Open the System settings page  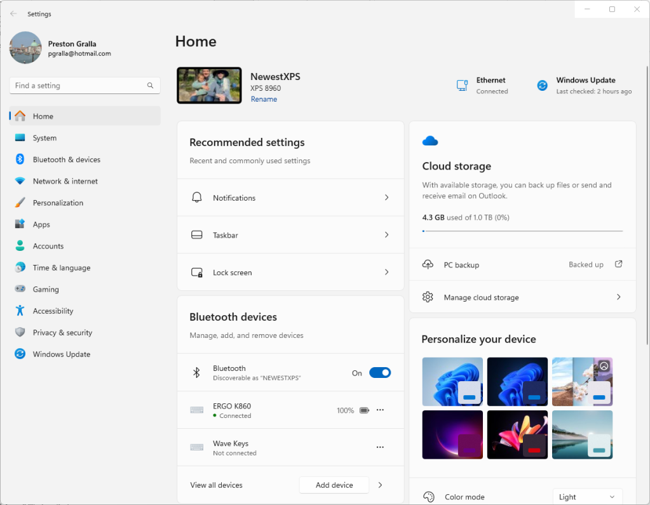[x=85, y=138]
